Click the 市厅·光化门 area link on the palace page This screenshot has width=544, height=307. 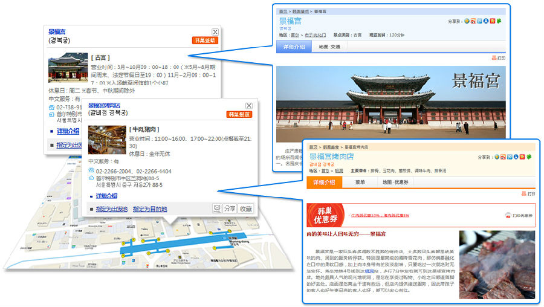click(316, 35)
